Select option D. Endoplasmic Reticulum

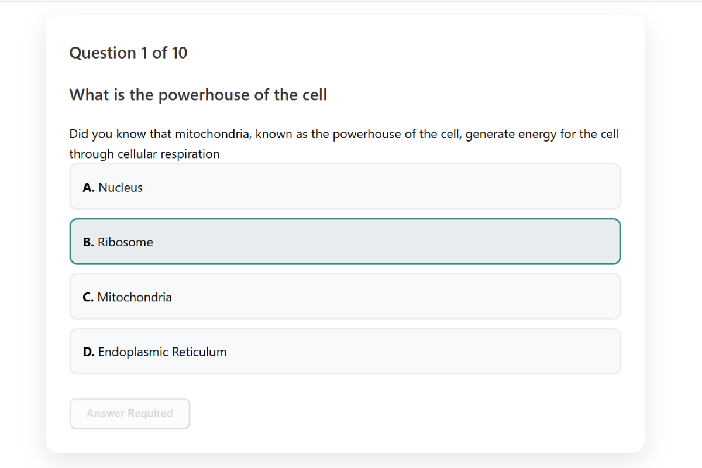[345, 352]
